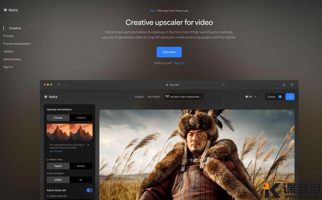Screen dimensions: 322x200
Task: Choose the Precise upscale mode
Action: pyautogui.click(x=58, y=118)
